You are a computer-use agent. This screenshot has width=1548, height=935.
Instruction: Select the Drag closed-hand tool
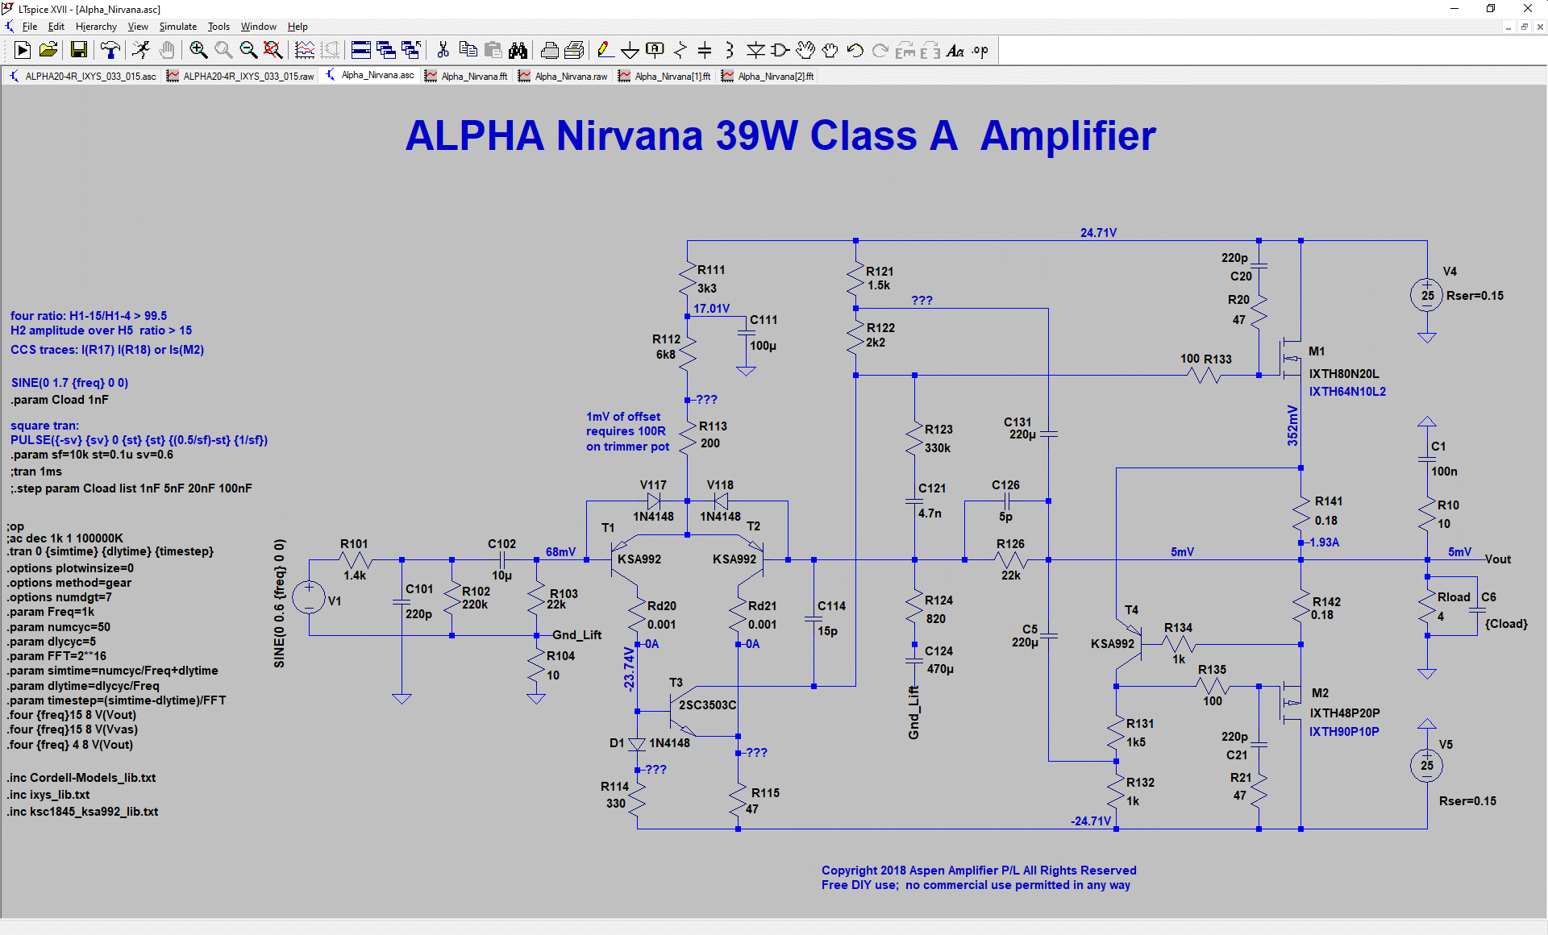(x=830, y=51)
